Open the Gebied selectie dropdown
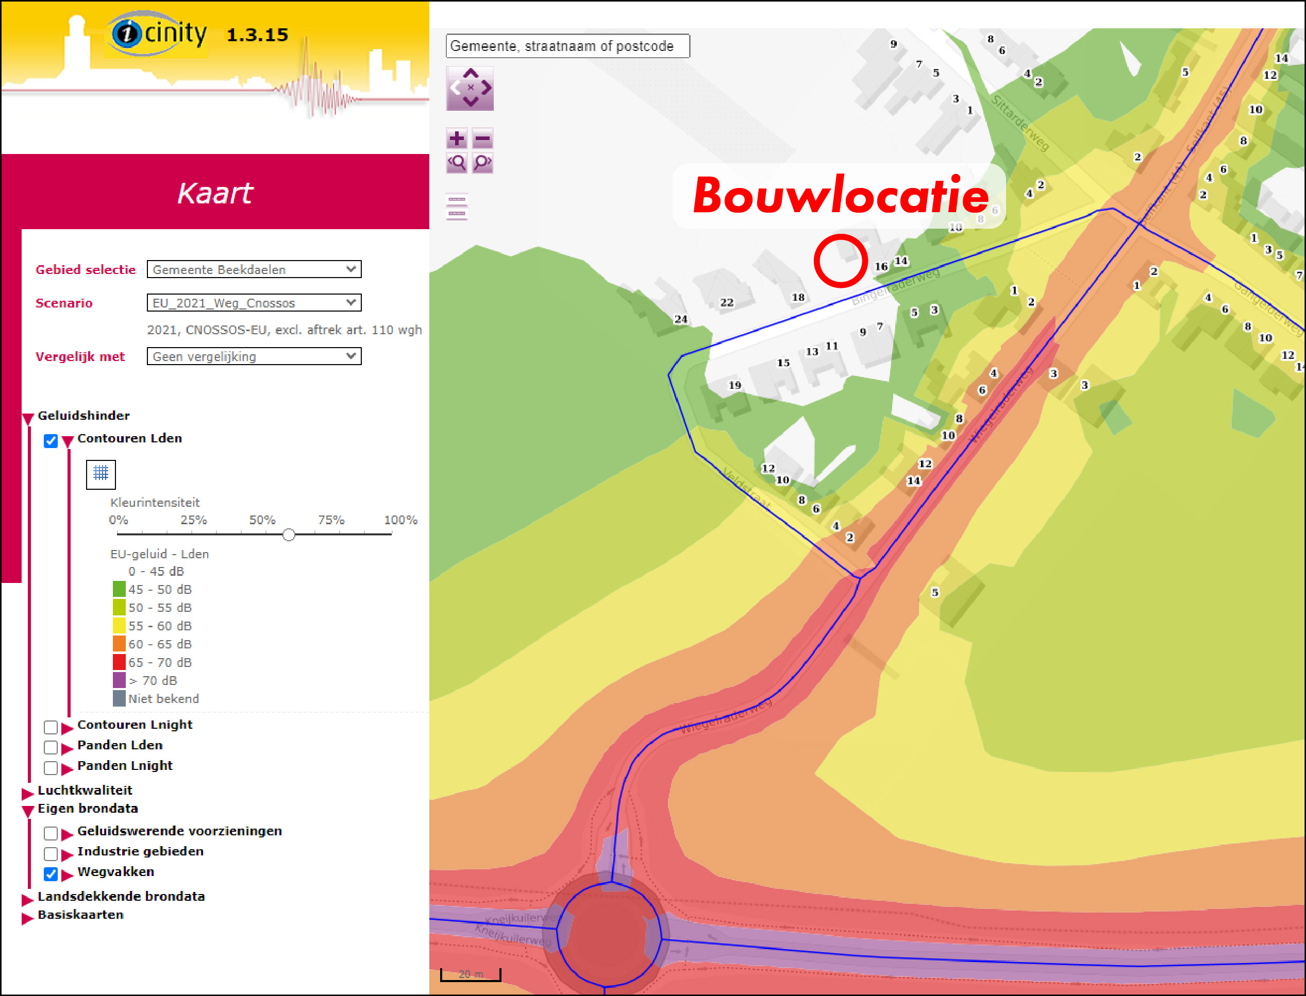 pos(254,269)
